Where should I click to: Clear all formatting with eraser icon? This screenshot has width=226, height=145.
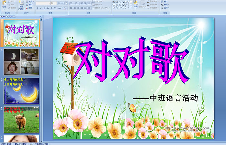click(x=66, y=3)
